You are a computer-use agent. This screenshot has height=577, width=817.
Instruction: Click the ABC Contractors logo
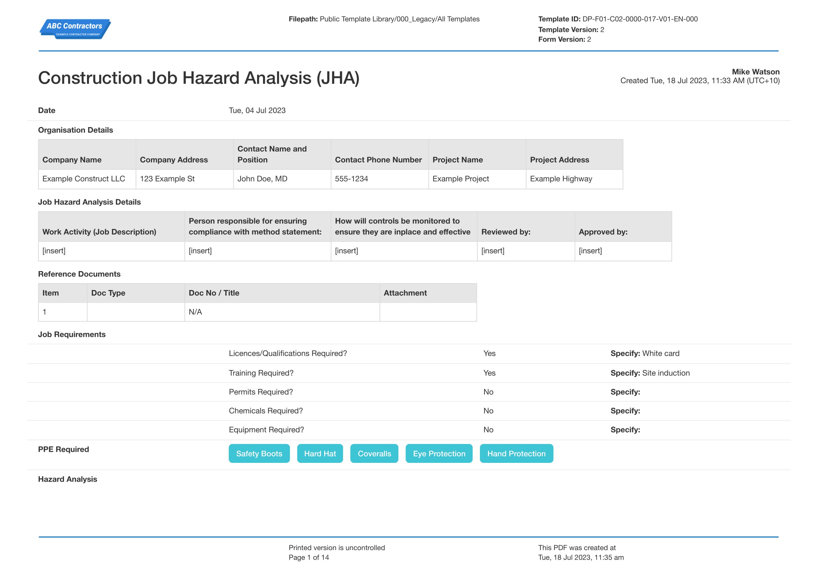coord(75,29)
